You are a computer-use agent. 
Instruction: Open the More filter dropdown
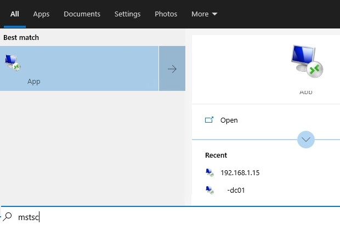[x=204, y=14]
